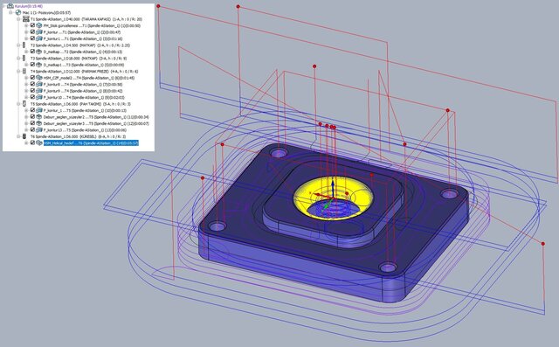
Task: Select the highlighted HSM_Helical_hedef operation row
Action: pyautogui.click(x=91, y=143)
